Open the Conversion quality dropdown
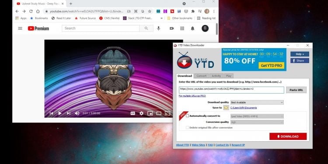This screenshot has width=328, height=164. click(x=257, y=122)
